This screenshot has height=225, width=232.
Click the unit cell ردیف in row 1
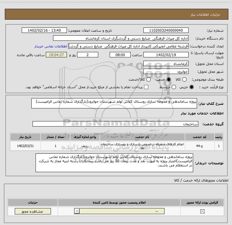85,146
